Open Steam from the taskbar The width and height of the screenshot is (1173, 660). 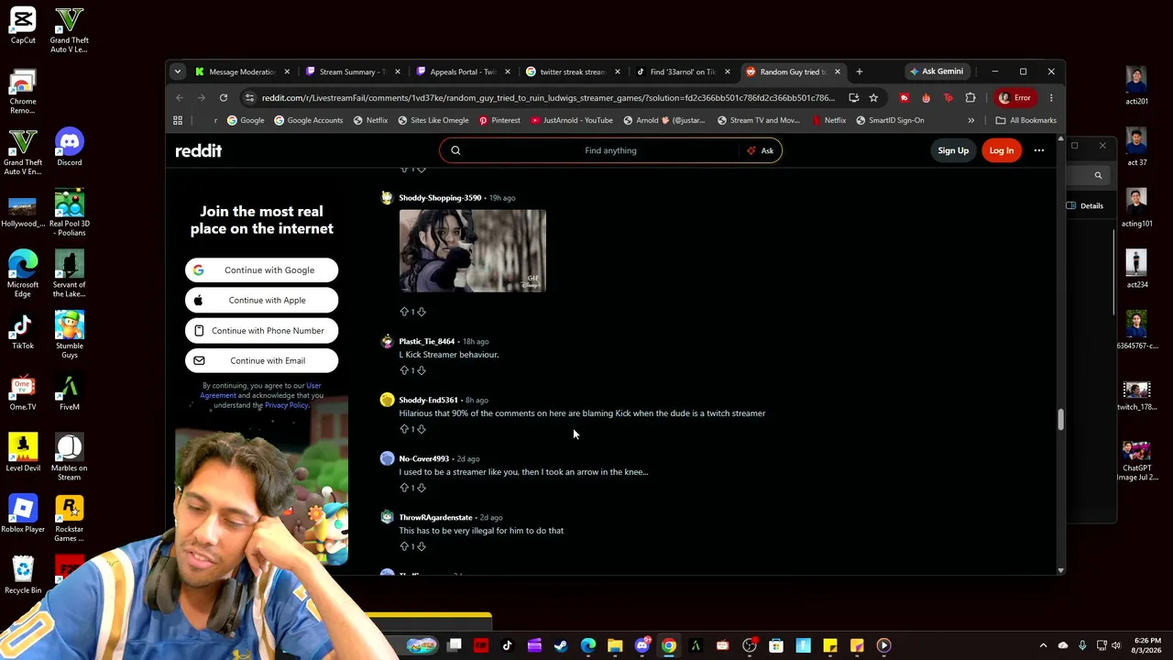[x=561, y=645]
